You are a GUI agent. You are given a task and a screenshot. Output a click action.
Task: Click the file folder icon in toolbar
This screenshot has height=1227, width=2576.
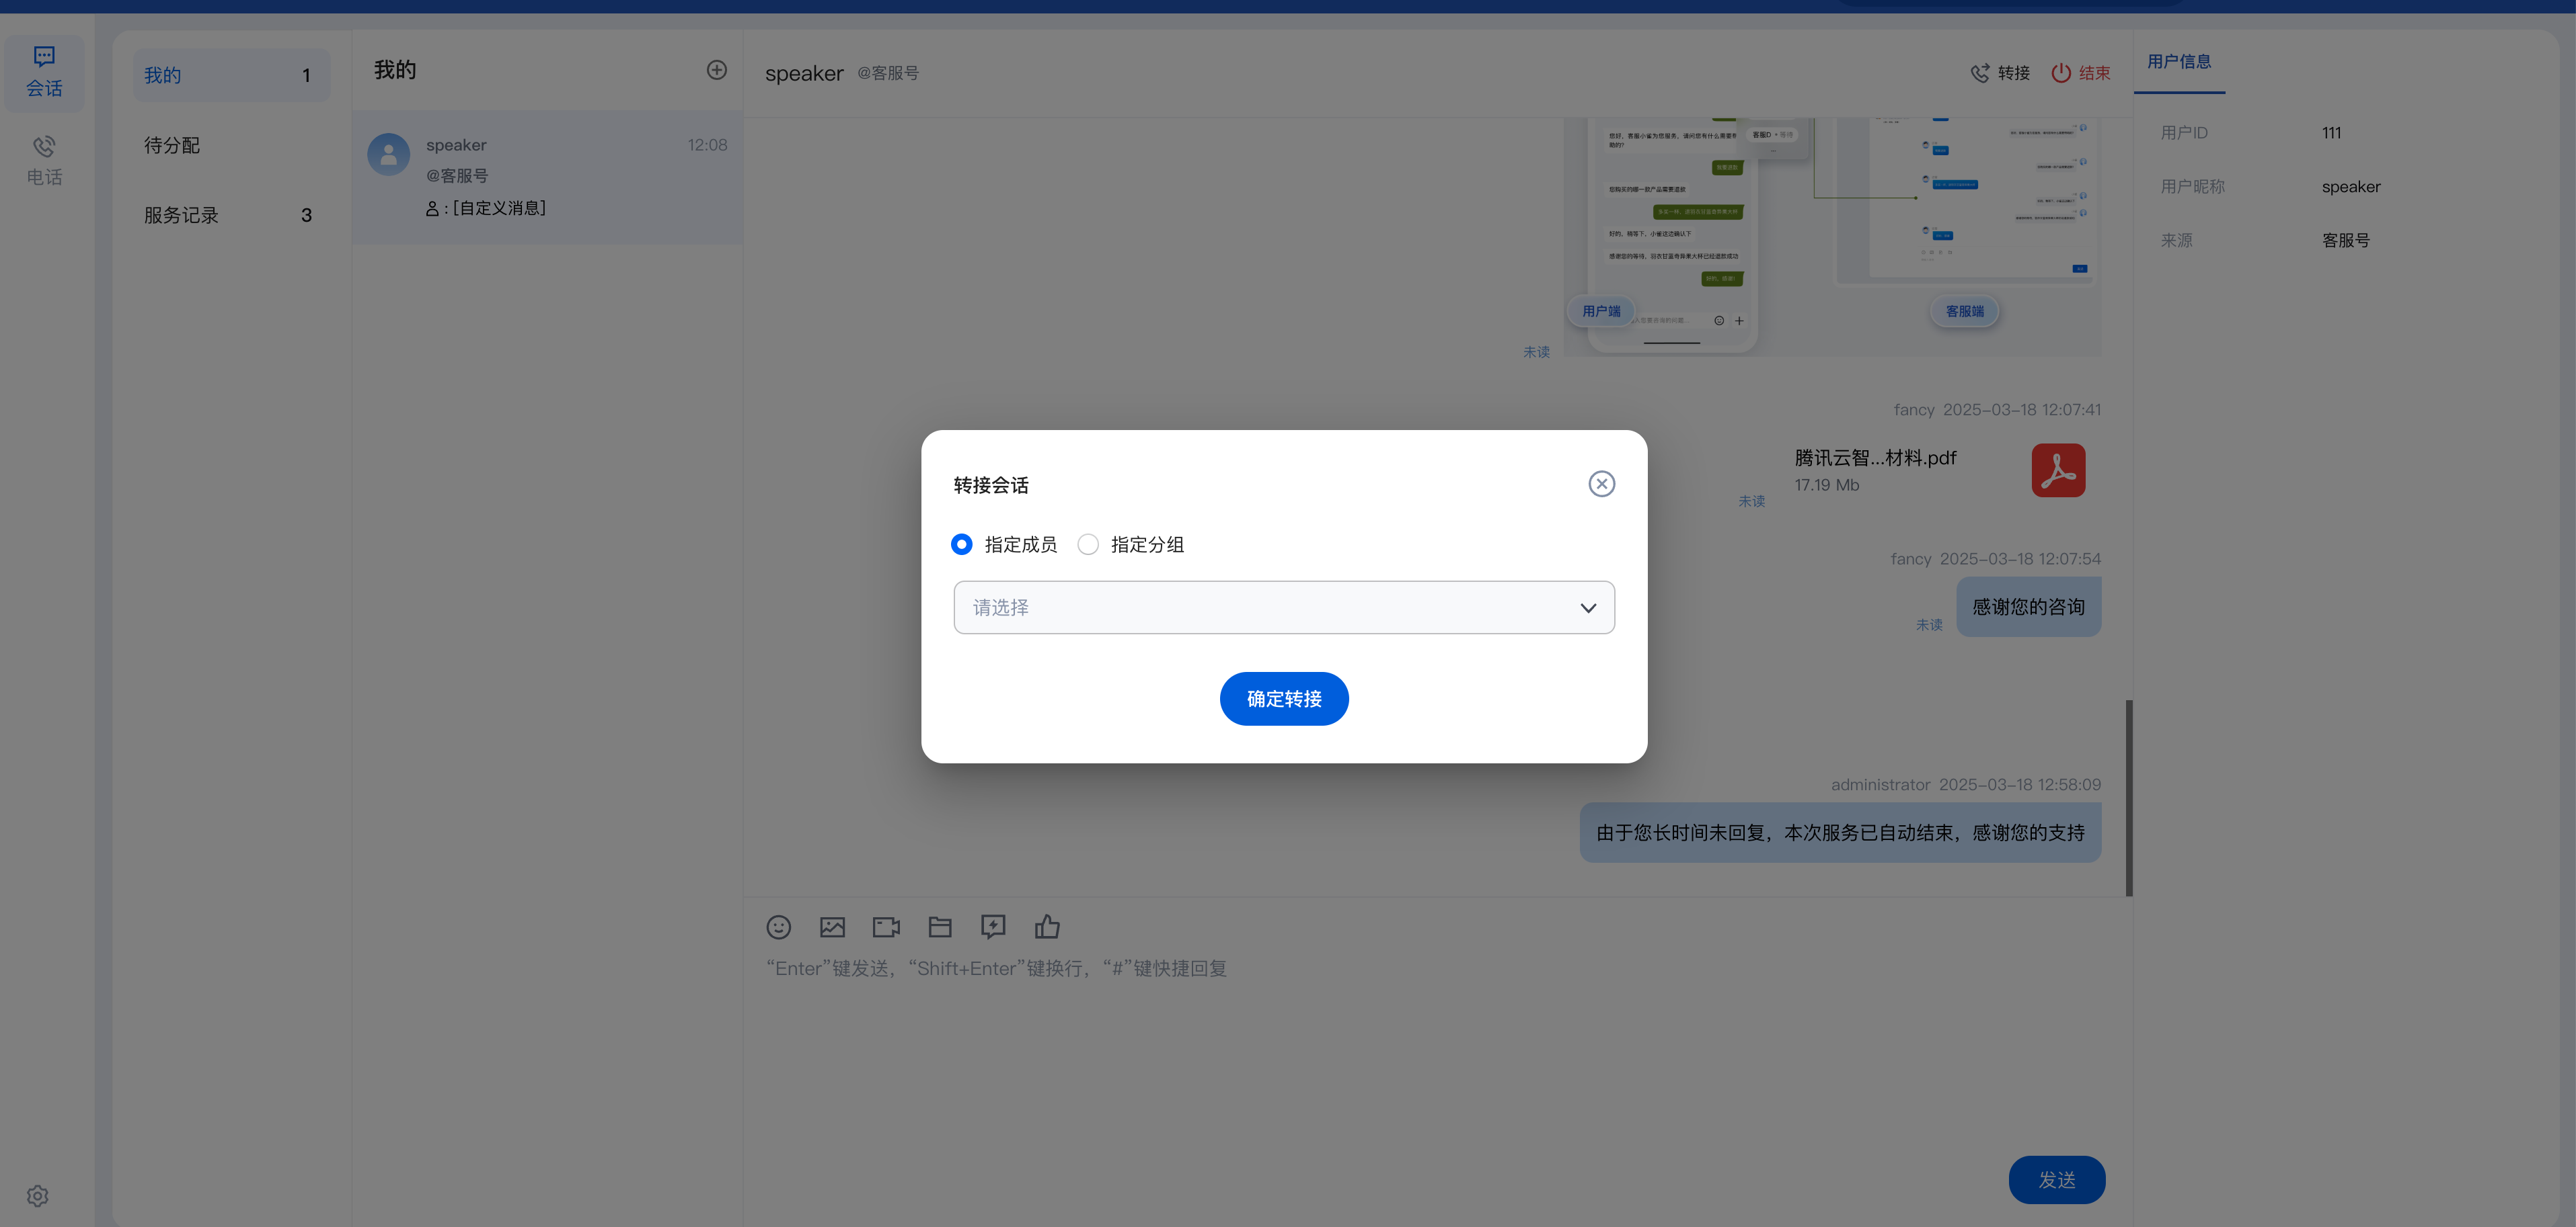click(940, 927)
